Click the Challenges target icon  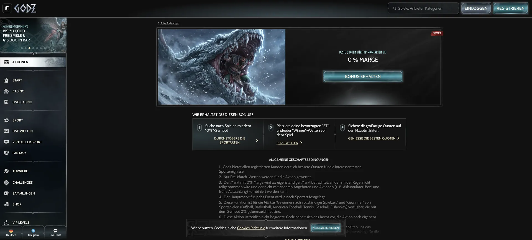[6, 183]
